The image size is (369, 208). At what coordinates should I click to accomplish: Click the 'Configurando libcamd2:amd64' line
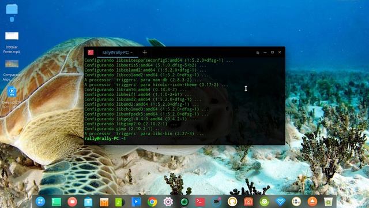[143, 99]
